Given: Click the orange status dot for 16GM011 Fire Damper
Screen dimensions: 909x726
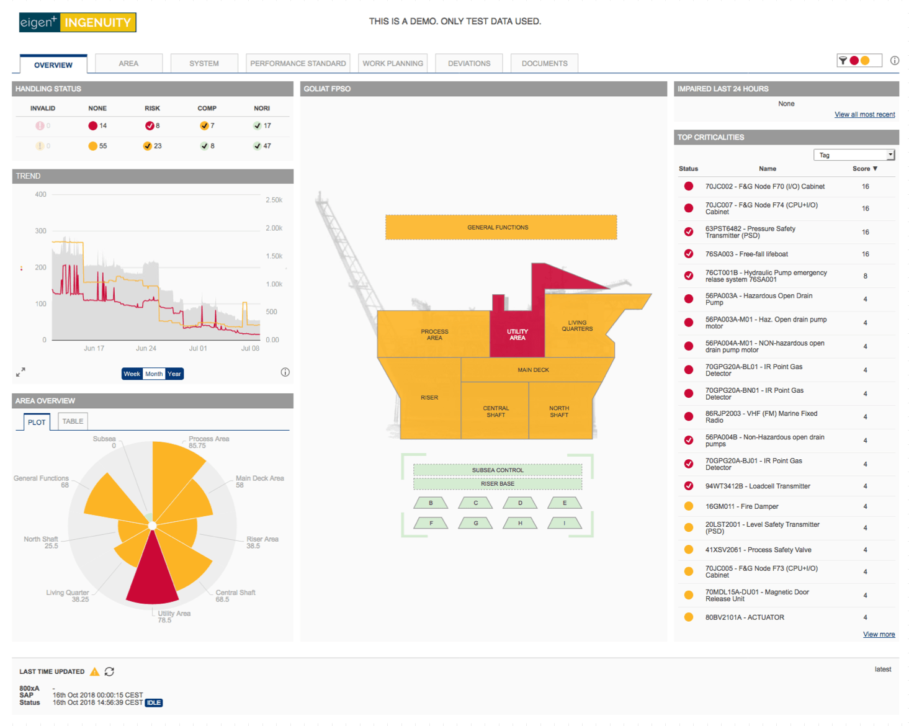Looking at the screenshot, I should tap(688, 506).
